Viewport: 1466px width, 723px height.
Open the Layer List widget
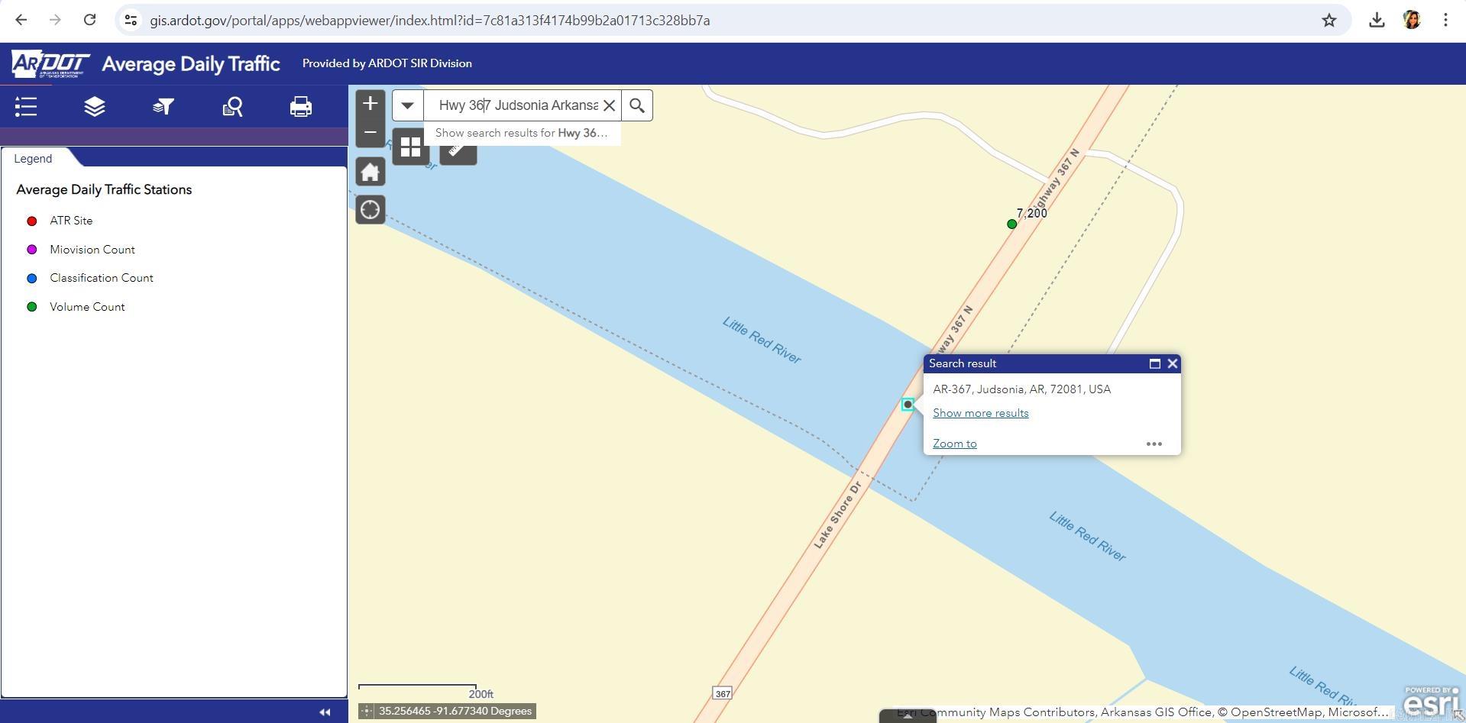95,107
